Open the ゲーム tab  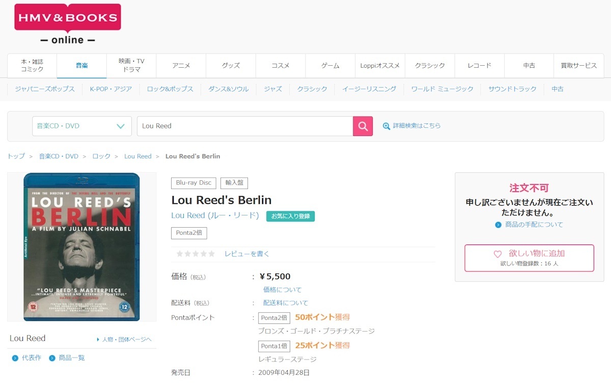pos(330,65)
